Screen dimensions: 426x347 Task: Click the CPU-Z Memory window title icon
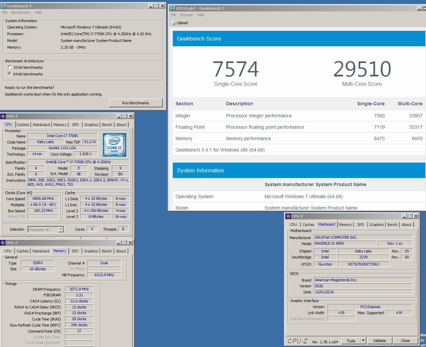(3, 243)
